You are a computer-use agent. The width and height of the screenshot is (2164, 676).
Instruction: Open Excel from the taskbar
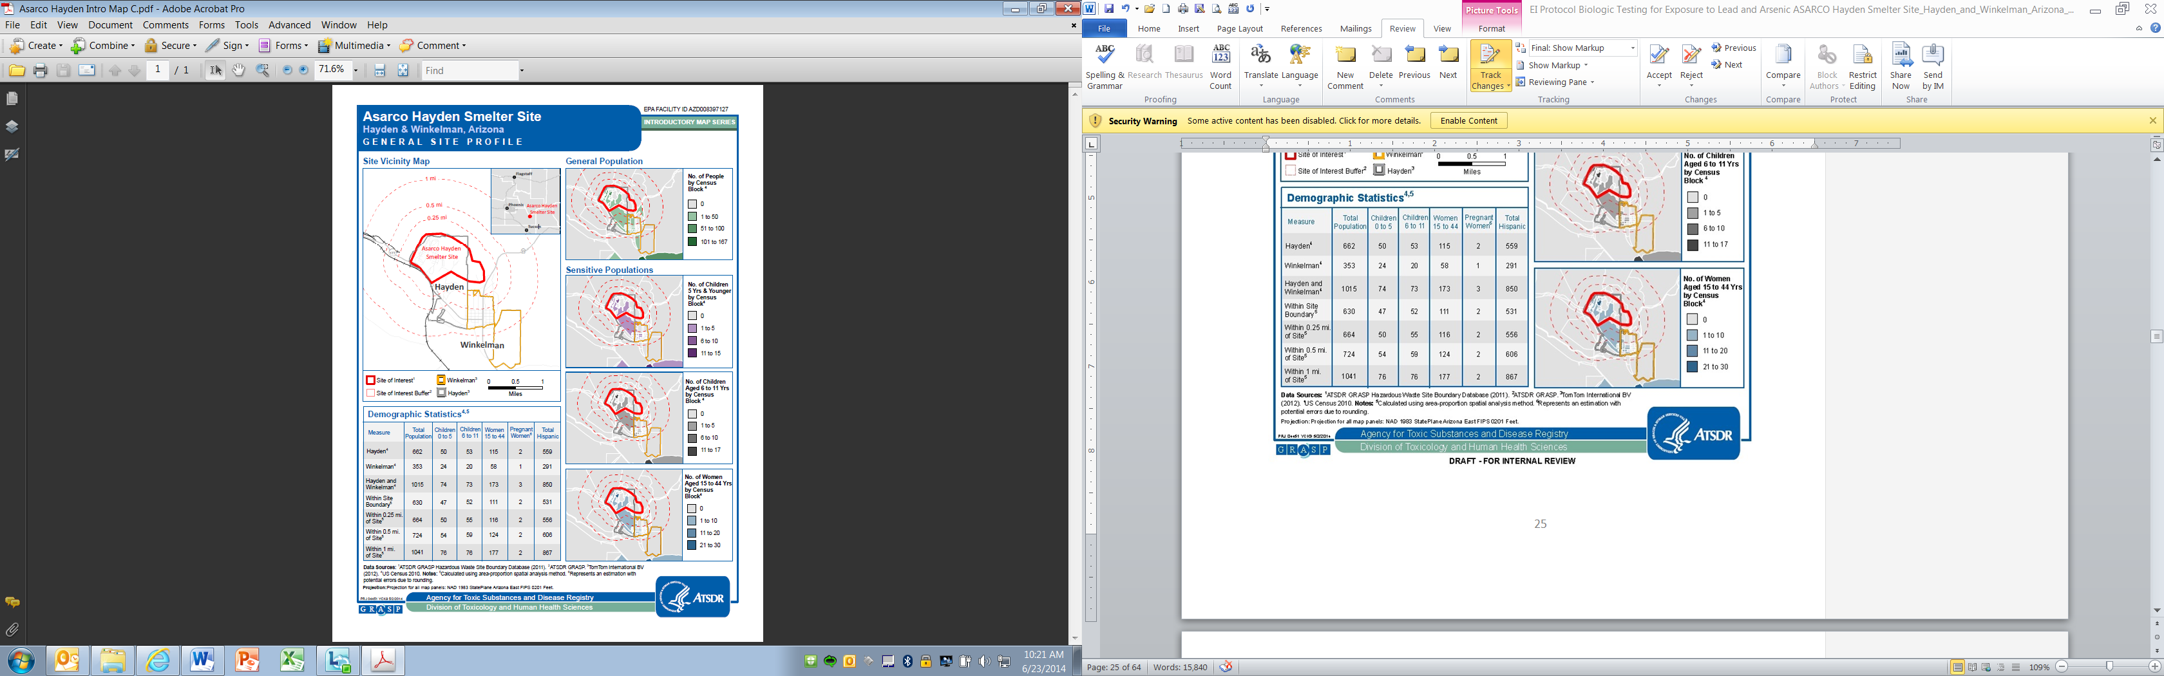click(293, 661)
